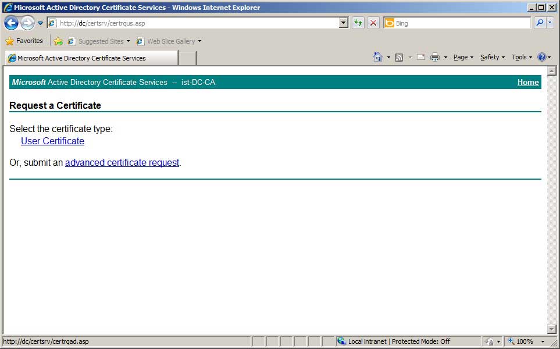
Task: Click the red Stop loading icon
Action: 373,23
